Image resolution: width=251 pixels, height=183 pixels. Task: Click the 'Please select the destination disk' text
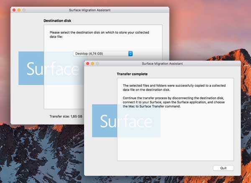[x=99, y=35]
